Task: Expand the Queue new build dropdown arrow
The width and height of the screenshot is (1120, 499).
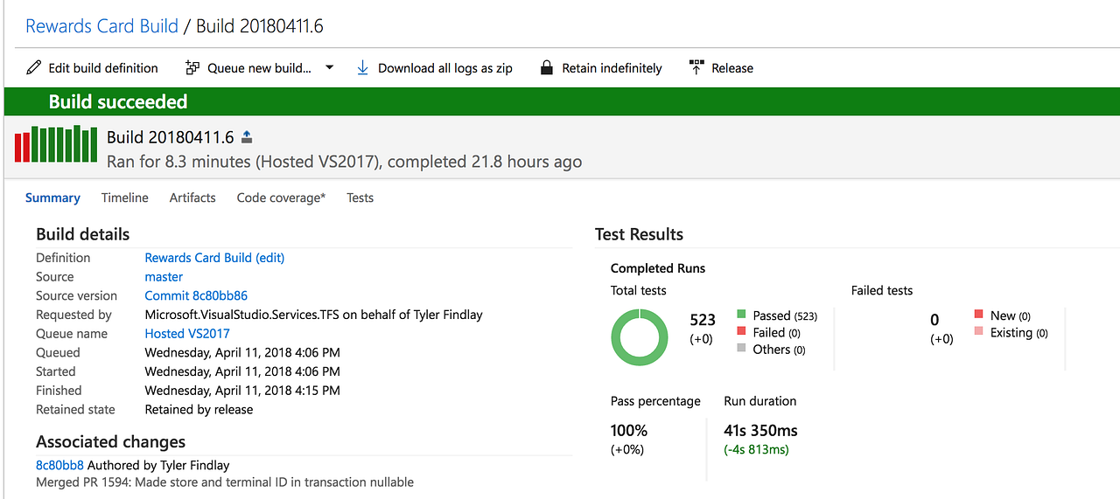Action: coord(330,67)
